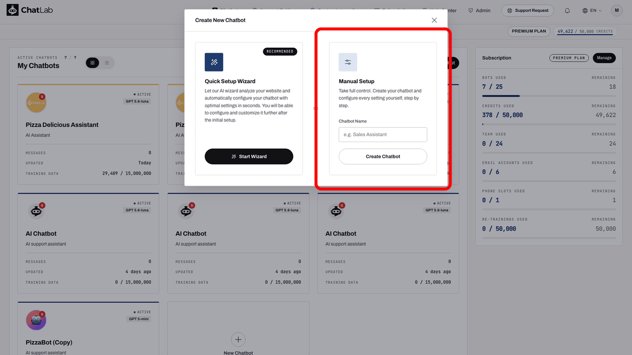Click the Manage subscription button

pos(604,58)
